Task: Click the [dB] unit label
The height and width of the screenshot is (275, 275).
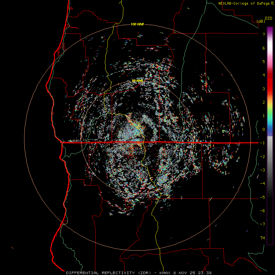Action: click(x=261, y=21)
